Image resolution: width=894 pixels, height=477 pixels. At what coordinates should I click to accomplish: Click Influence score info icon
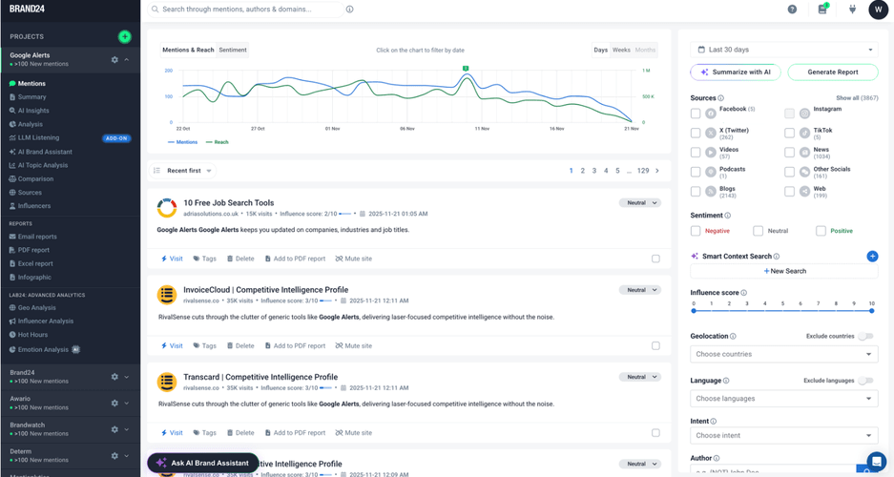point(743,293)
